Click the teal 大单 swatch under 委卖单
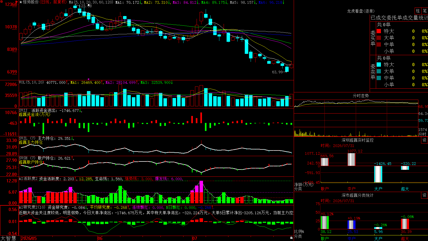428x241 pixels. [379, 71]
